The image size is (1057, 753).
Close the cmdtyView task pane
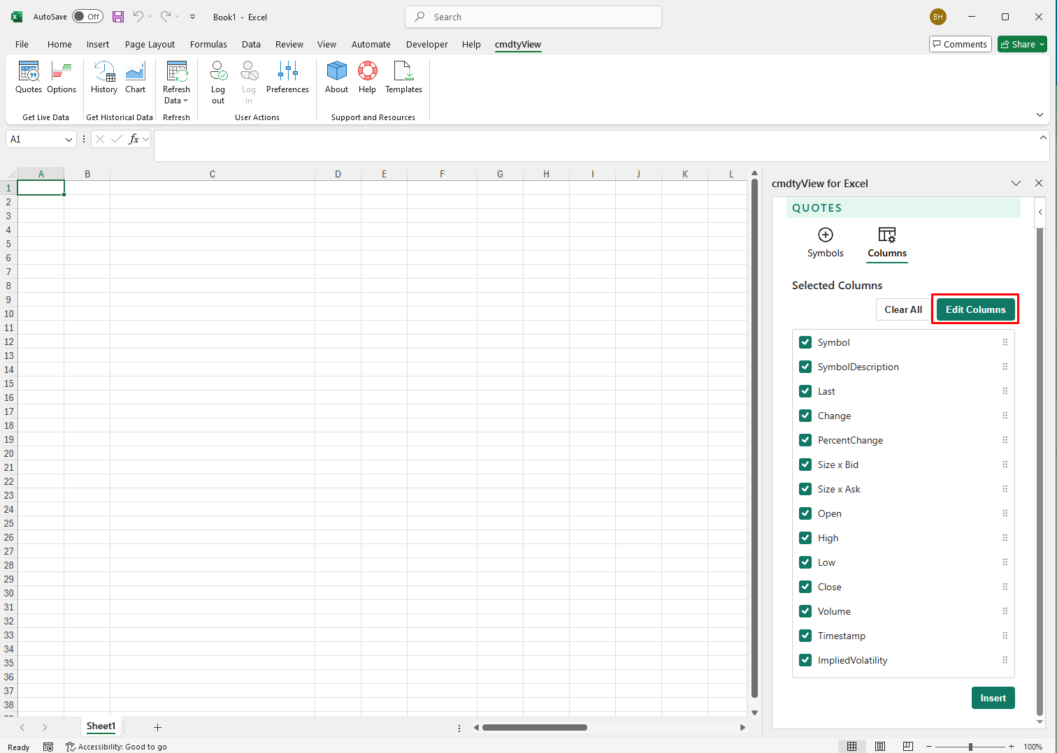click(1038, 183)
